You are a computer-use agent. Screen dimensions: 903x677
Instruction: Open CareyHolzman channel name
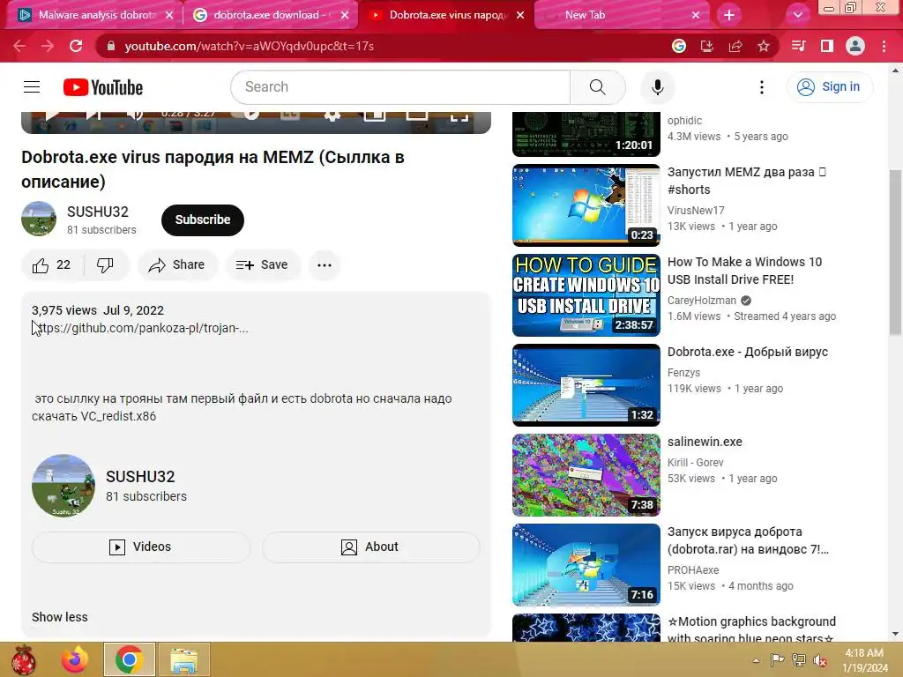(701, 301)
